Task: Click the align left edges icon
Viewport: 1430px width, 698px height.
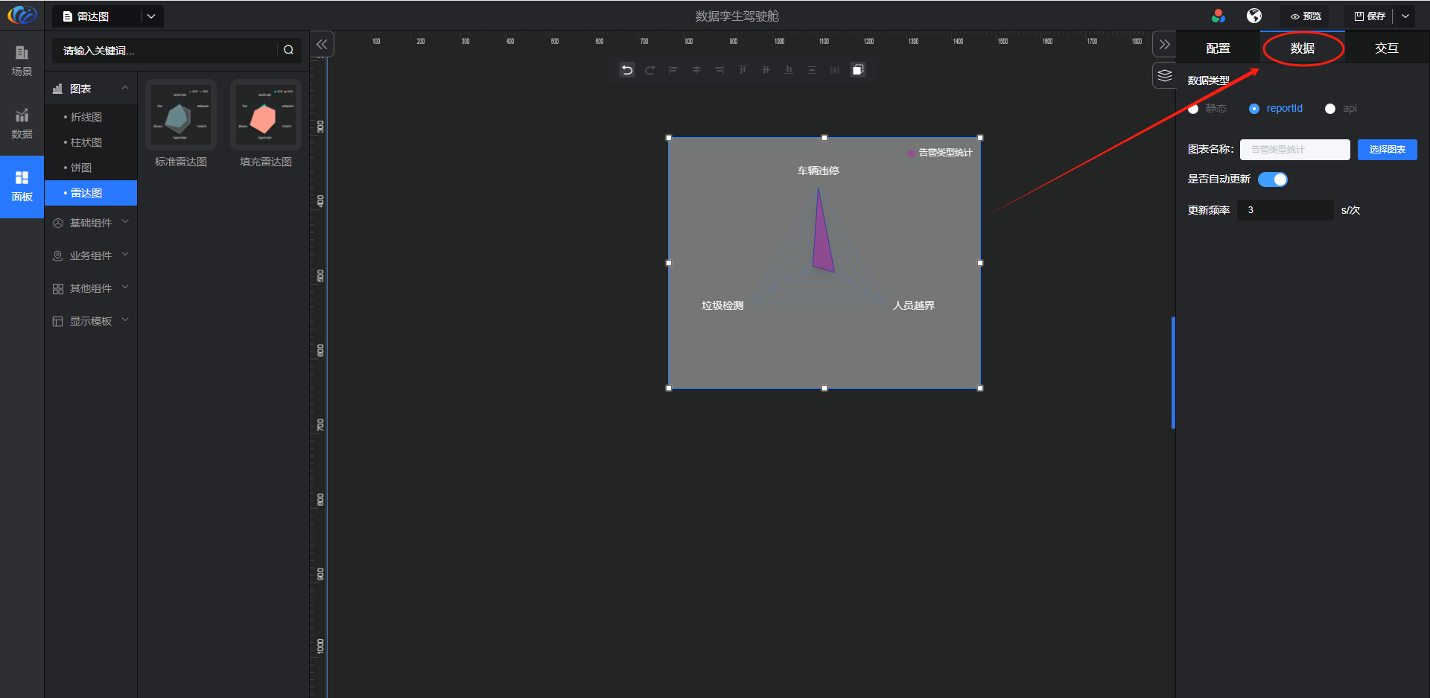Action: pos(673,70)
